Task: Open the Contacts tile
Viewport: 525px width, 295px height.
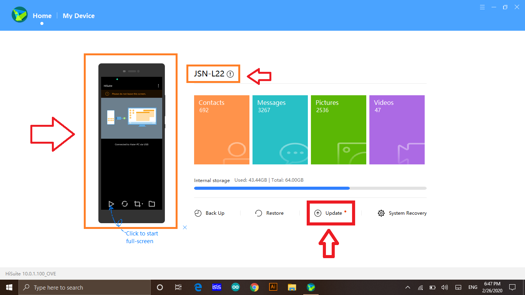Action: 222,130
